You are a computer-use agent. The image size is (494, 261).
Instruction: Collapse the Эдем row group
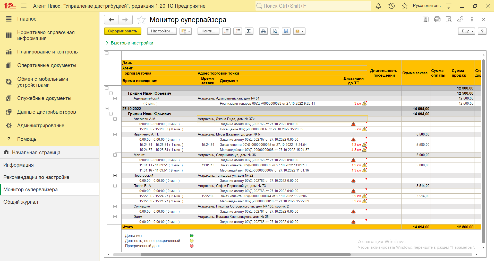115,217
